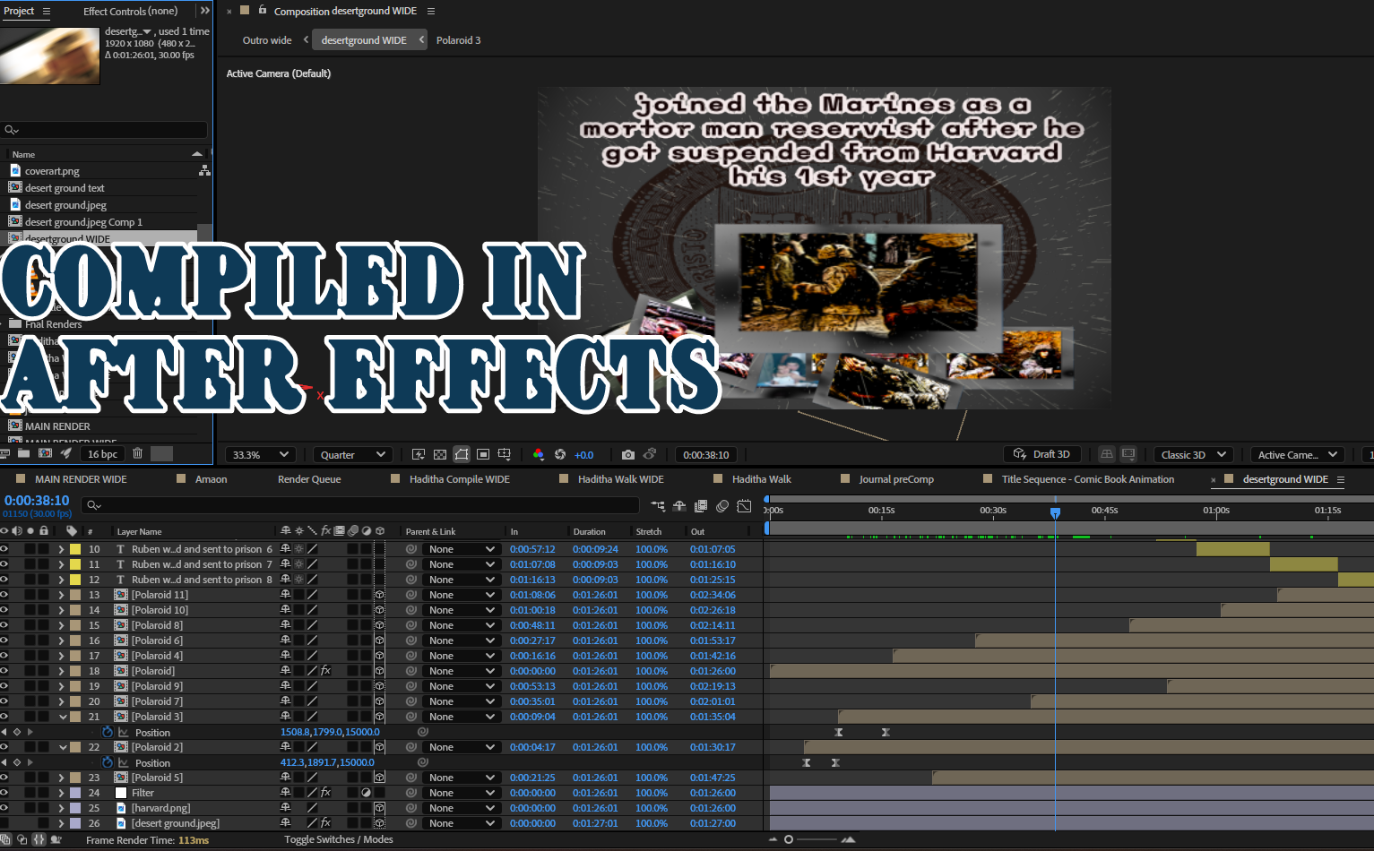Expand Polaroid 5 layer properties
Viewport: 1374px width, 851px height.
pos(61,778)
